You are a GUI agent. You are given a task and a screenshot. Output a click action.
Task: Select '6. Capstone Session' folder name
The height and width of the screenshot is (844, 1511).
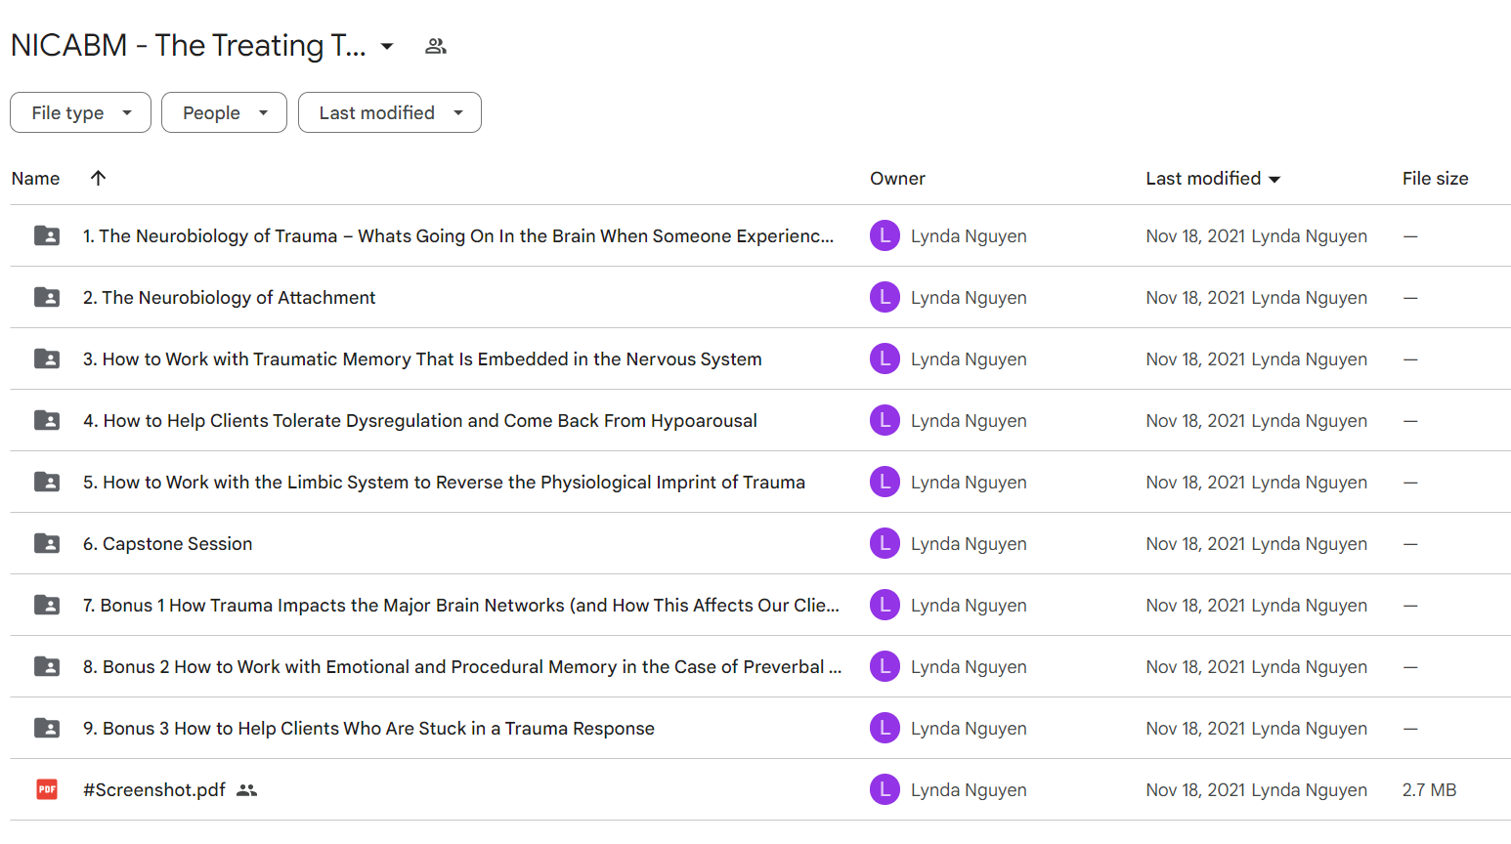(x=167, y=544)
